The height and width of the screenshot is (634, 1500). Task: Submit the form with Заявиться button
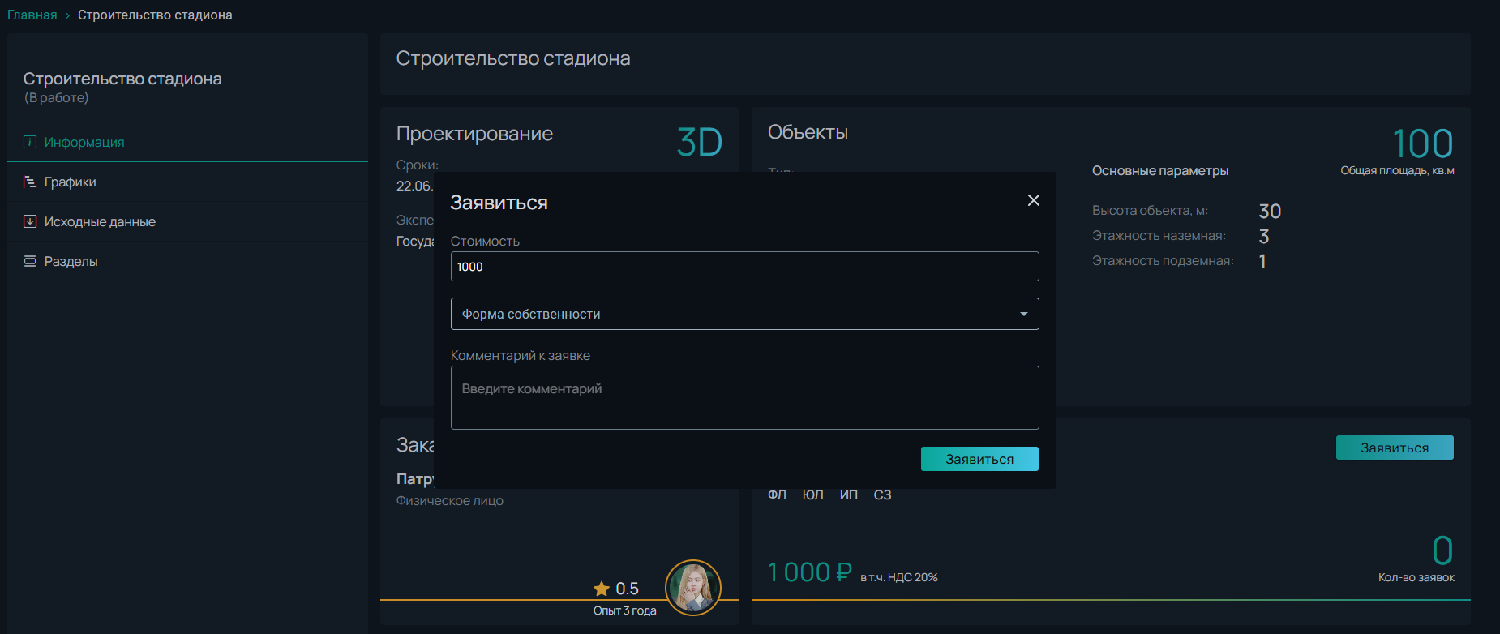pos(979,459)
